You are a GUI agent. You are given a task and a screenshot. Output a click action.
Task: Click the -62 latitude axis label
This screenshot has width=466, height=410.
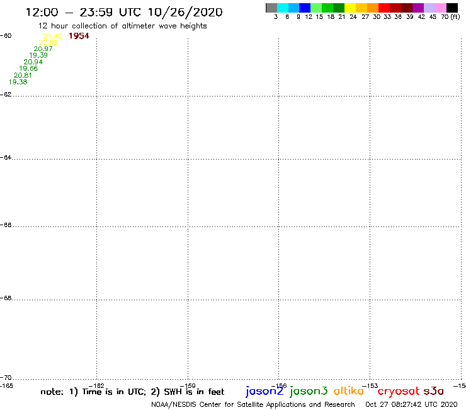(6, 95)
